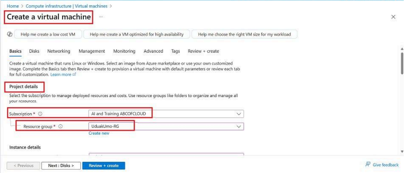Click the Resource group info icon
Viewport: 405px width, 173px height.
[x=61, y=126]
